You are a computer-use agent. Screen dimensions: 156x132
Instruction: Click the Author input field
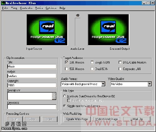point(32,76)
